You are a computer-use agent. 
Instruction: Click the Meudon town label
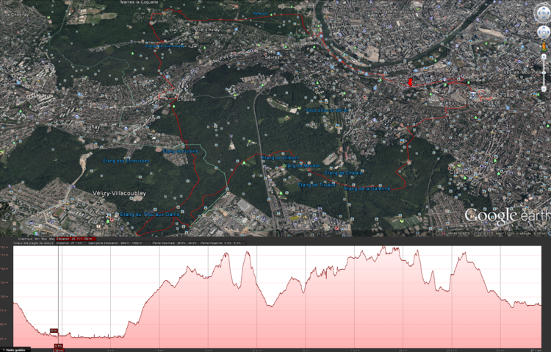click(x=352, y=100)
